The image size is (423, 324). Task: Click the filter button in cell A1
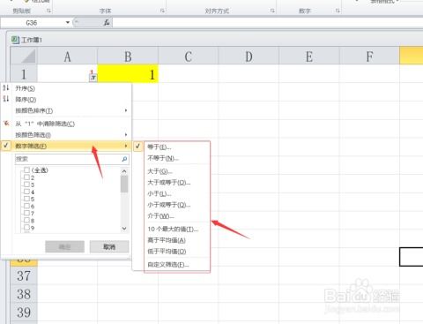tap(93, 78)
